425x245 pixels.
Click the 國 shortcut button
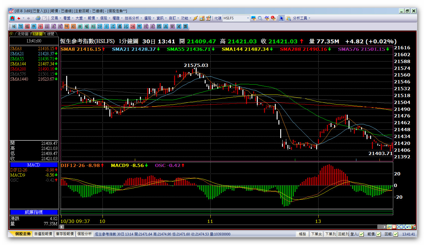[159, 26]
